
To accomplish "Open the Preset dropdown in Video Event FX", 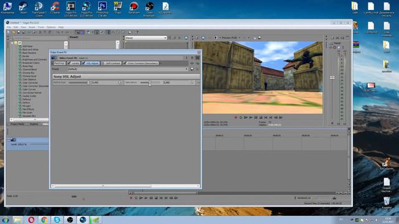I will [128, 69].
